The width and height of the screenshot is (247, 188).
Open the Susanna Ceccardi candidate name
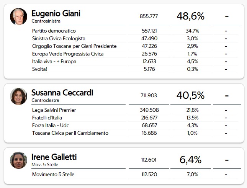coord(62,93)
